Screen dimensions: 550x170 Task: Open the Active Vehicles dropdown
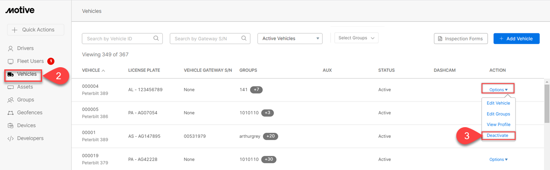[x=290, y=39]
